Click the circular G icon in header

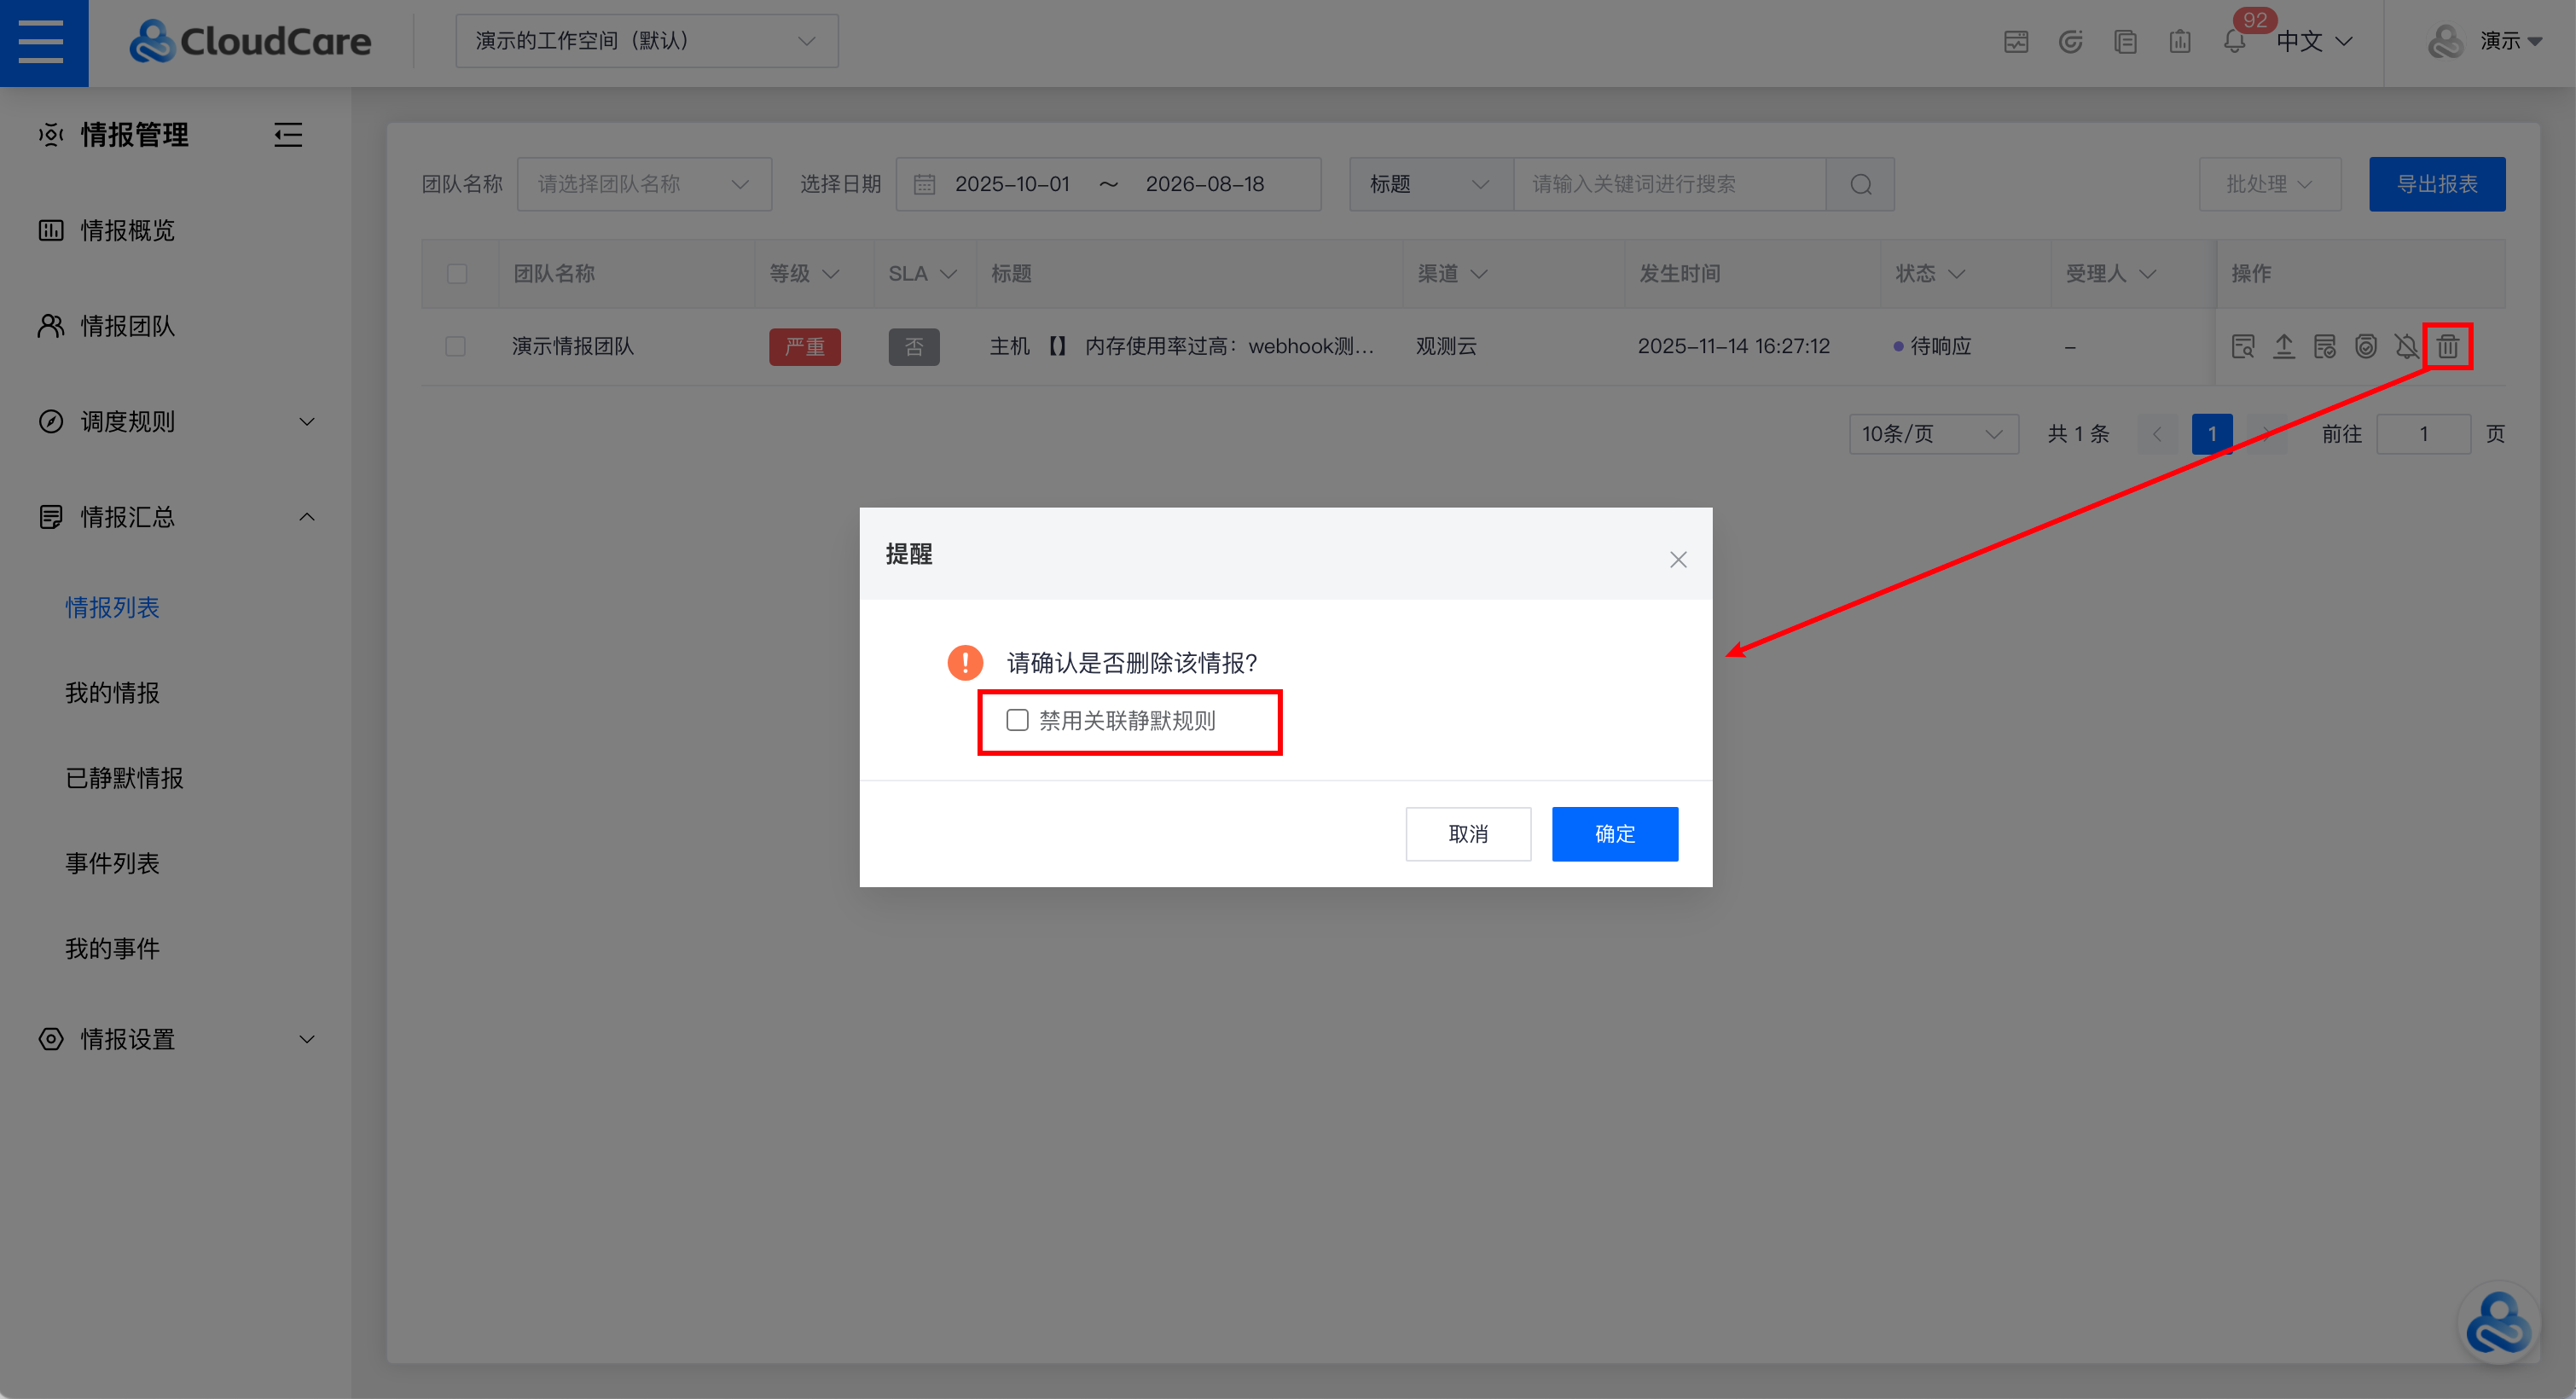pyautogui.click(x=2071, y=42)
